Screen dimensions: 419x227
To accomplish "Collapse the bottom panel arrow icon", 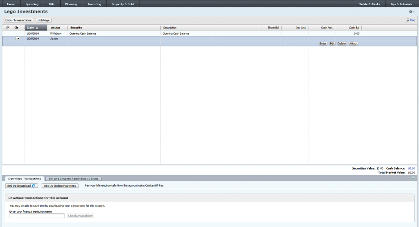I will 413,179.
